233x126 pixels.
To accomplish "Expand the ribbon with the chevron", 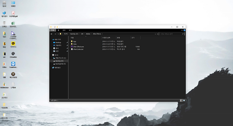I will 182,30.
